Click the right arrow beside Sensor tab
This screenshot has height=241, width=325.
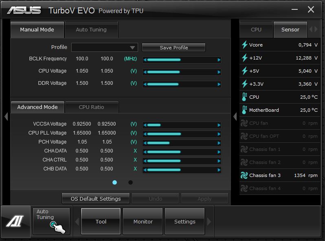coord(316,29)
